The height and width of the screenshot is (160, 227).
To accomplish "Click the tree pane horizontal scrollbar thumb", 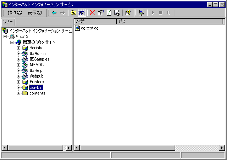I will point(35,148).
